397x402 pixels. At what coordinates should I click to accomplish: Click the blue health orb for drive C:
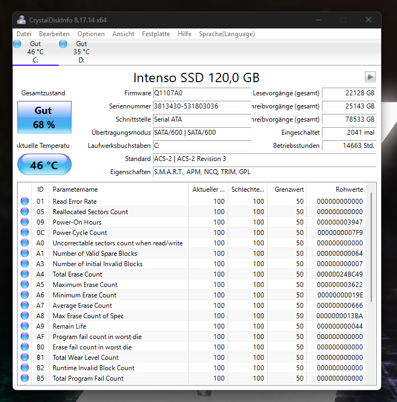(x=17, y=44)
